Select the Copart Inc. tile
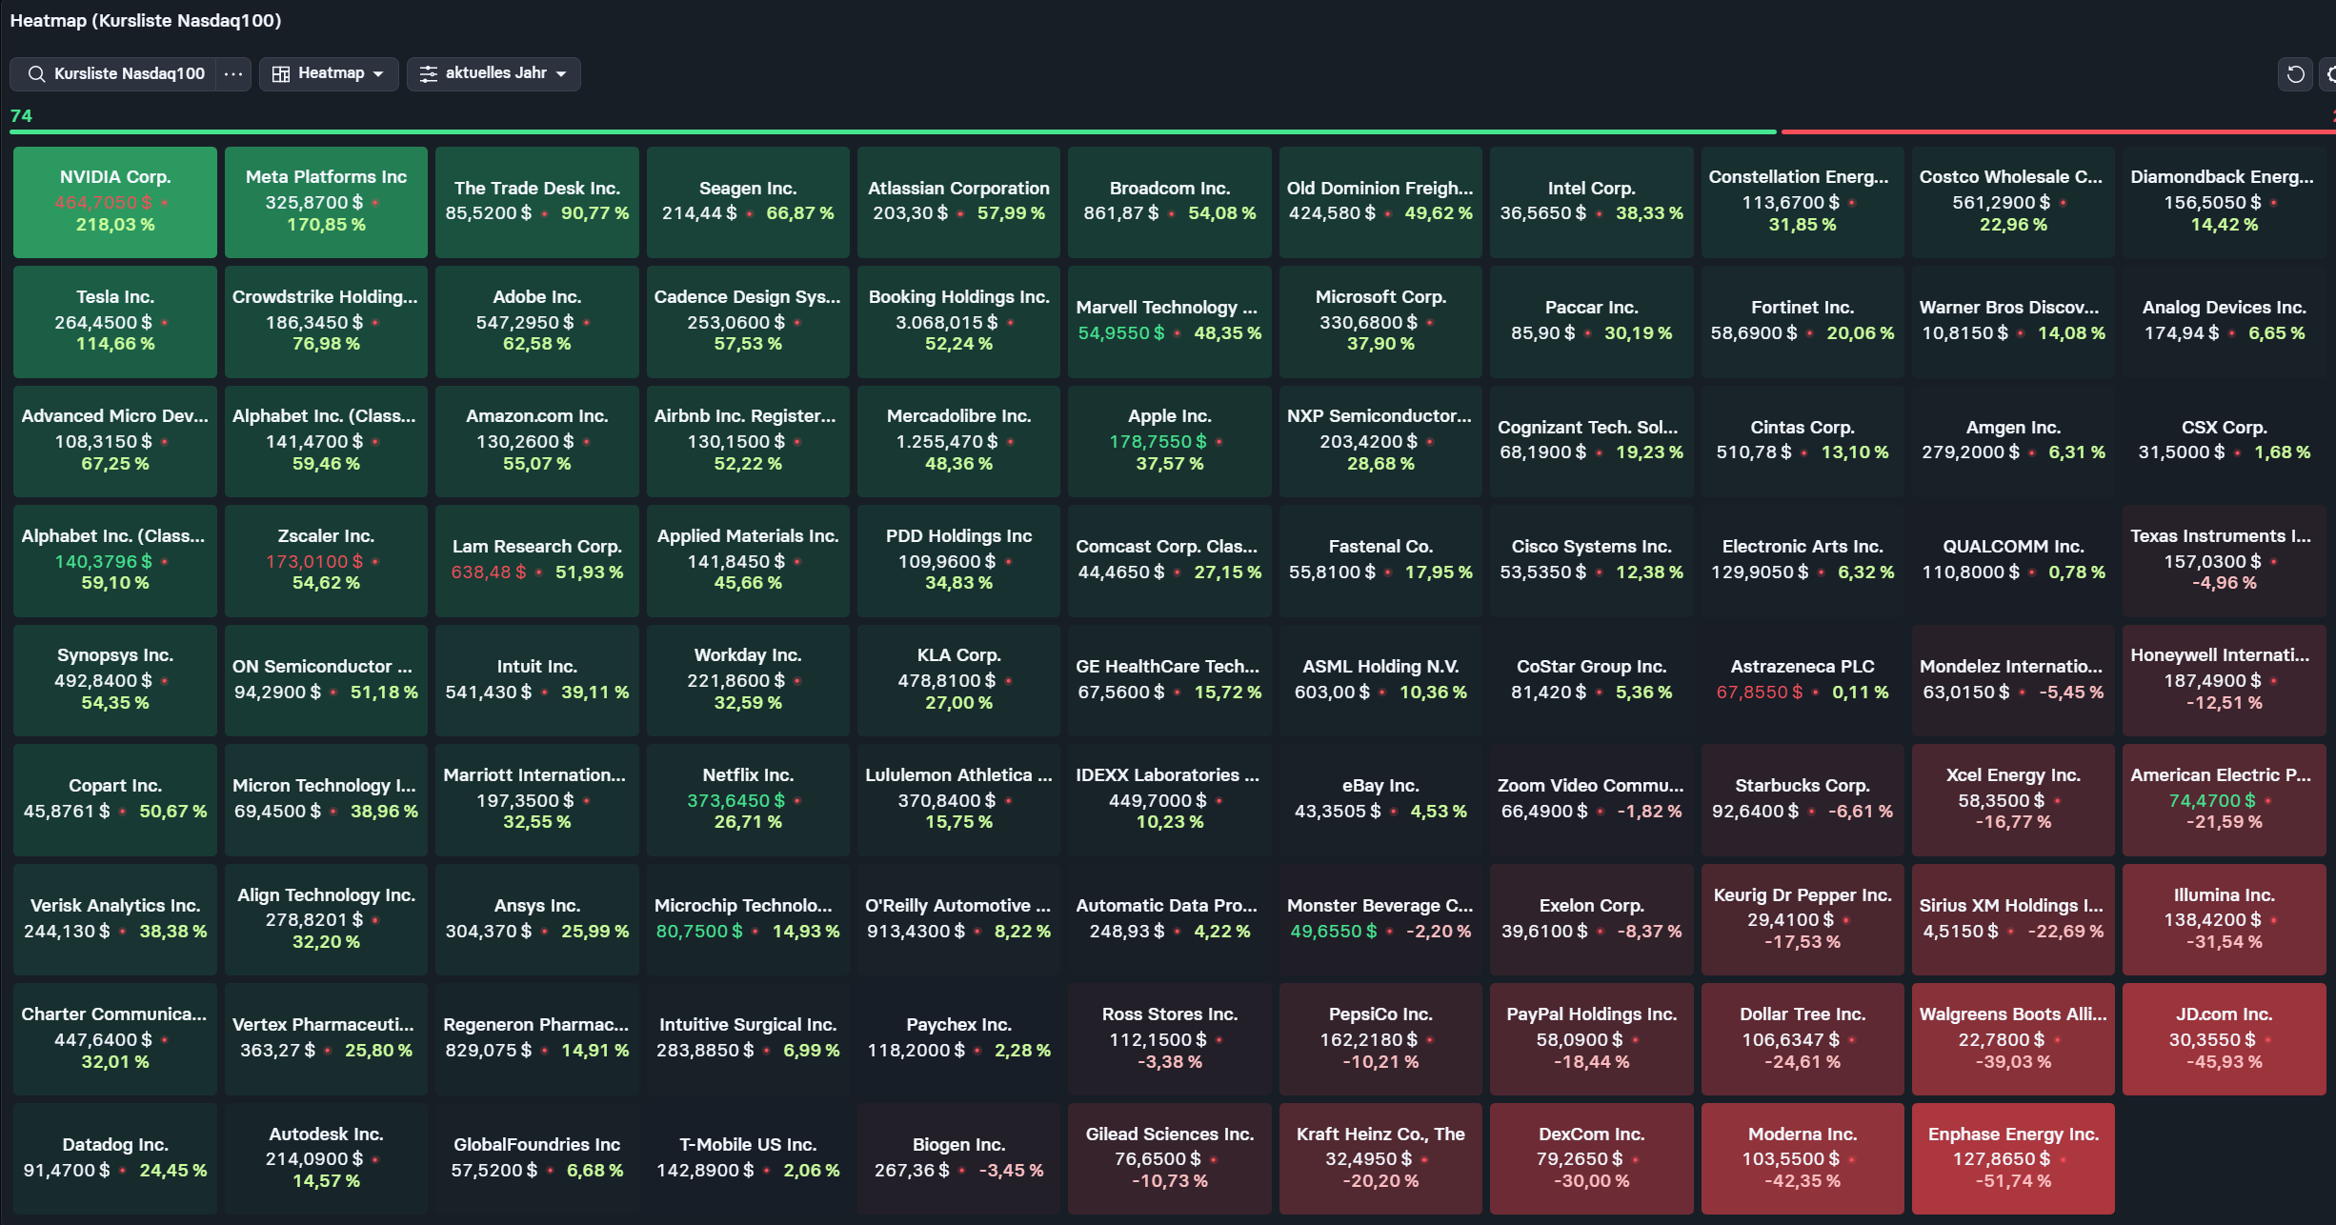This screenshot has width=2336, height=1225. (115, 800)
